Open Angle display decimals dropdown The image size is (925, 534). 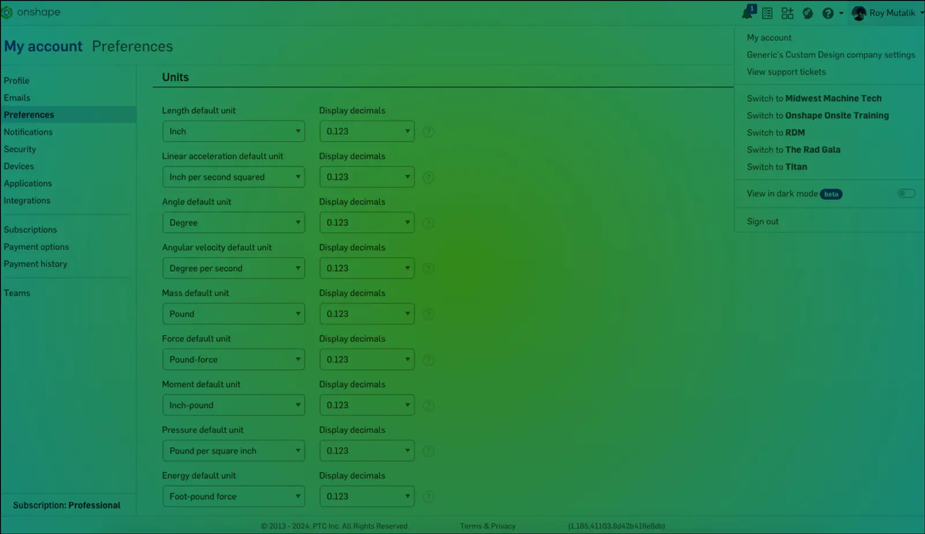pyautogui.click(x=367, y=223)
